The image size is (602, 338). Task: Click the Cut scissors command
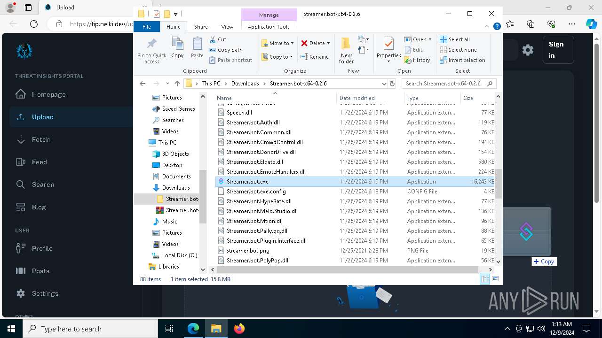(x=218, y=39)
